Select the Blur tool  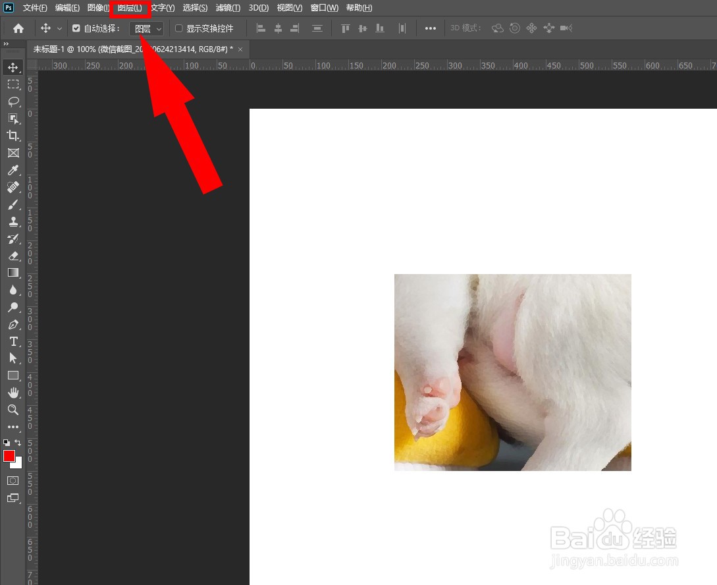(13, 290)
